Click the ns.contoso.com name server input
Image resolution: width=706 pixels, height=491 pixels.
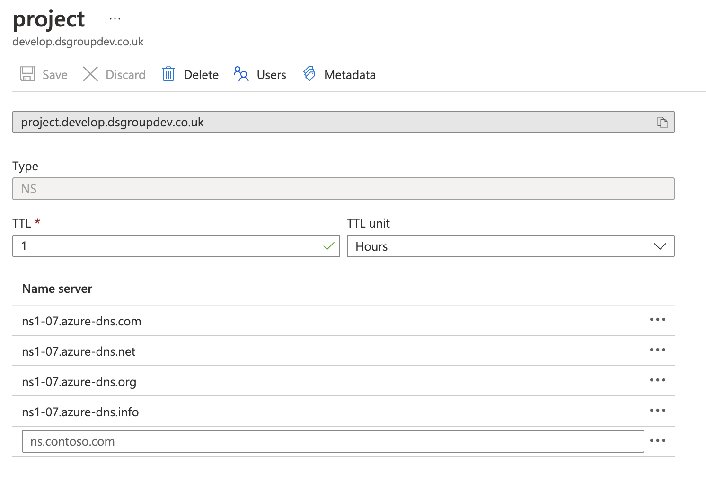coord(331,441)
